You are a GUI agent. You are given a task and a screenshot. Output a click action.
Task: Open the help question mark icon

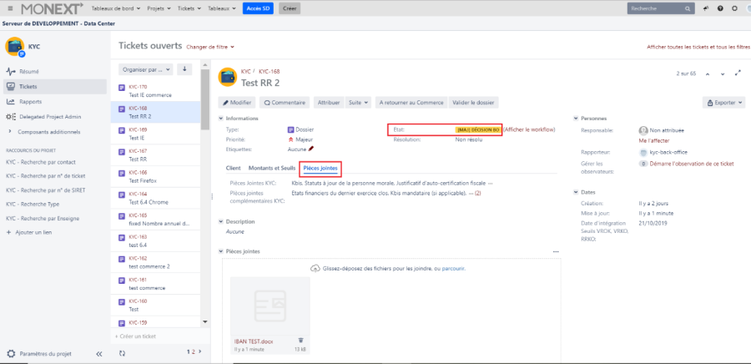pyautogui.click(x=719, y=8)
